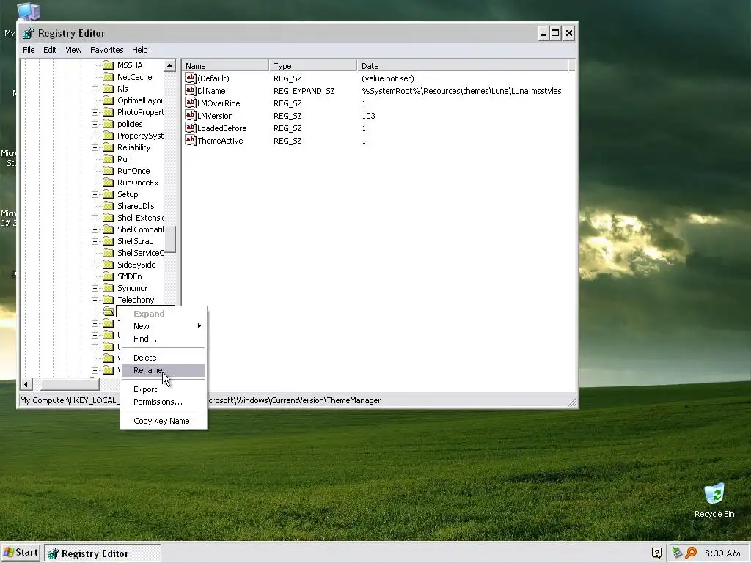Sort by the Name column header
Screen dimensions: 751x563
(x=225, y=65)
